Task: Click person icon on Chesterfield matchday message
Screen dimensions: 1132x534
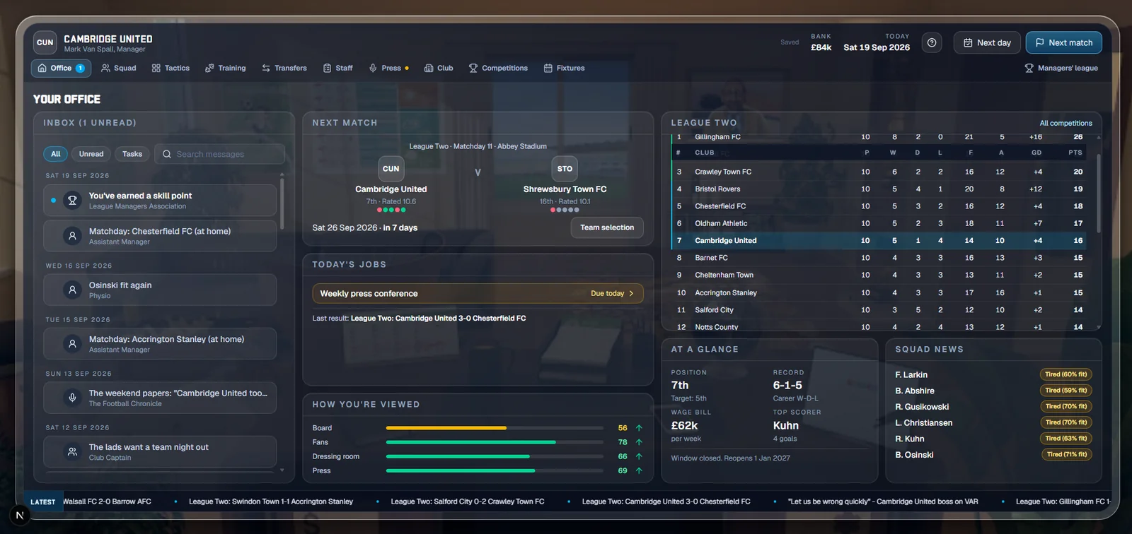Action: [72, 236]
